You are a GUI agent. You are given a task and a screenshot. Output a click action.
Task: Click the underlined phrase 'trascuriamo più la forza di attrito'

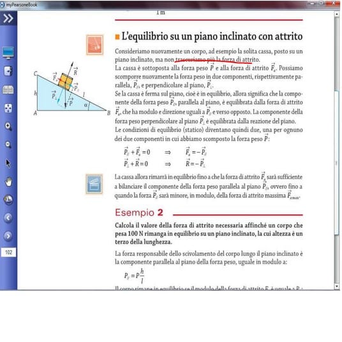click(x=217, y=59)
